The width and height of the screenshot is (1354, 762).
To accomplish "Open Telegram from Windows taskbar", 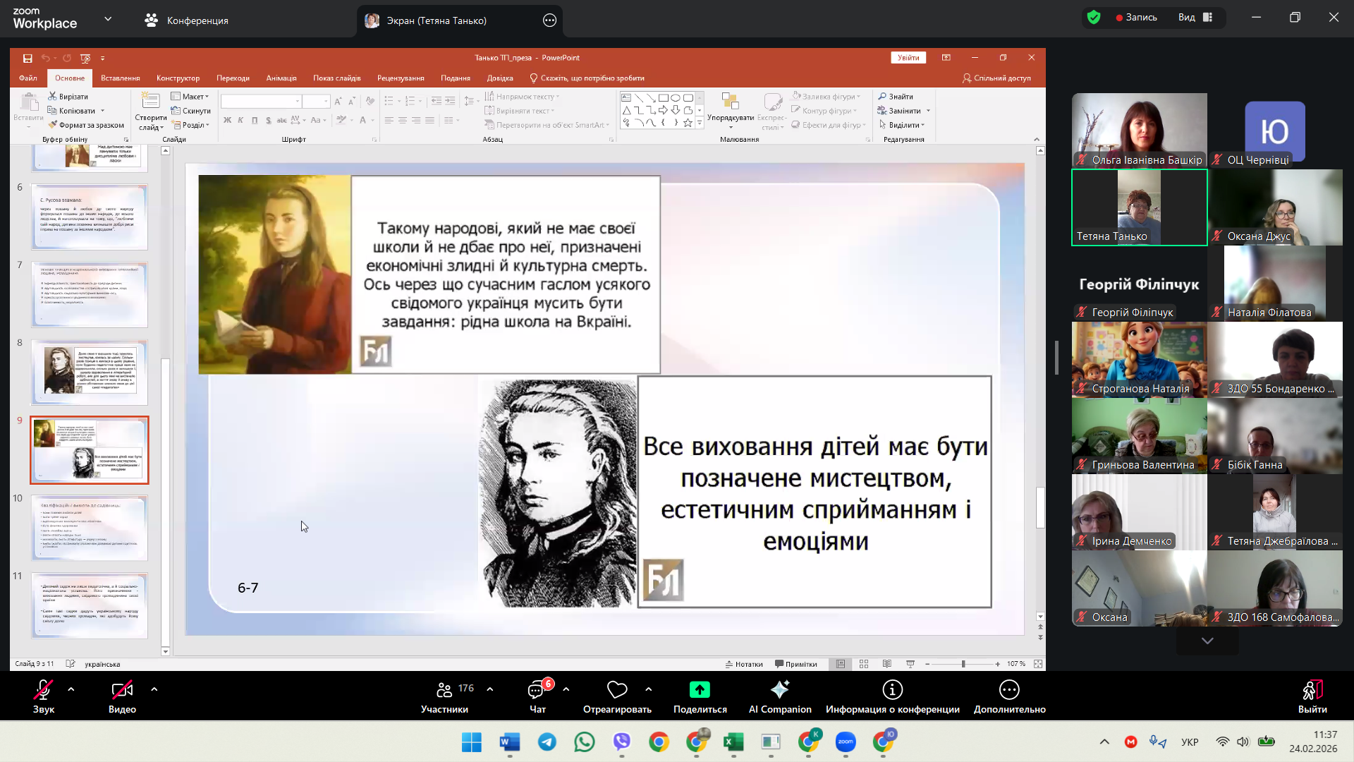I will pyautogui.click(x=547, y=742).
